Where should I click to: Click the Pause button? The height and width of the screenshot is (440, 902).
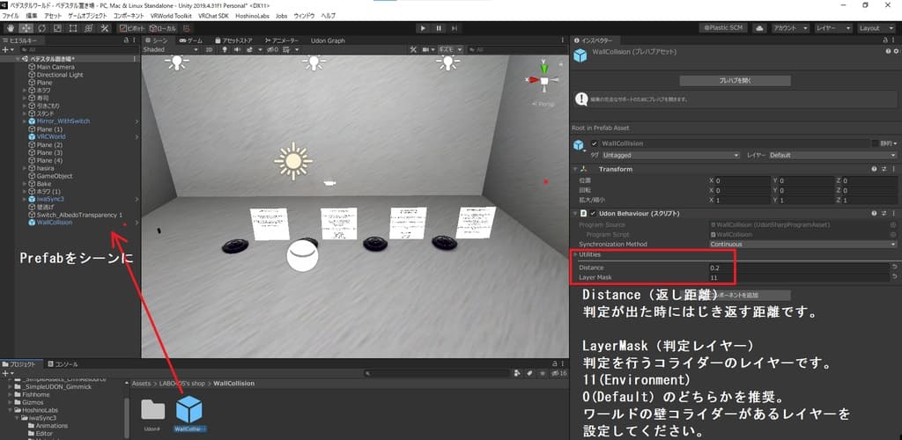coord(439,27)
